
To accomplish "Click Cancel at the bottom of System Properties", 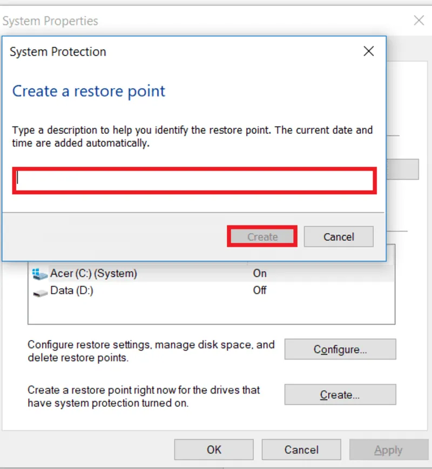I will click(x=301, y=449).
